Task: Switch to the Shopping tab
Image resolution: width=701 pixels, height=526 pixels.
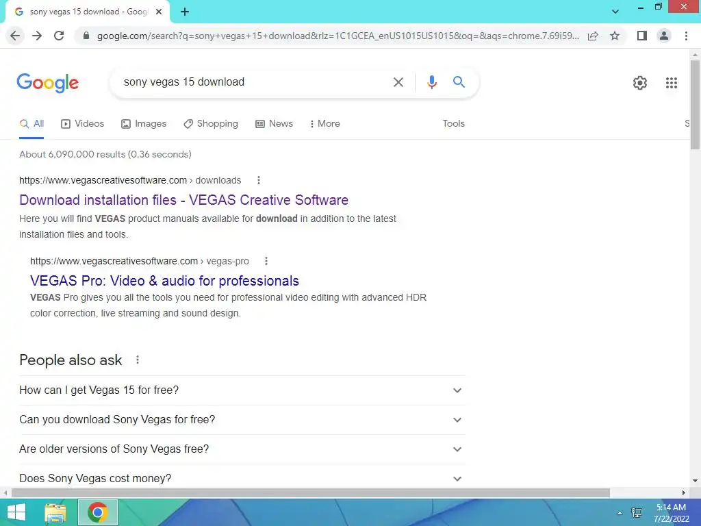Action: [211, 124]
